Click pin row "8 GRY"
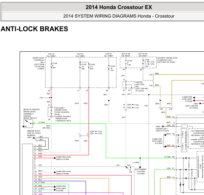Viewport: 204px width, 195px height. (x=39, y=165)
